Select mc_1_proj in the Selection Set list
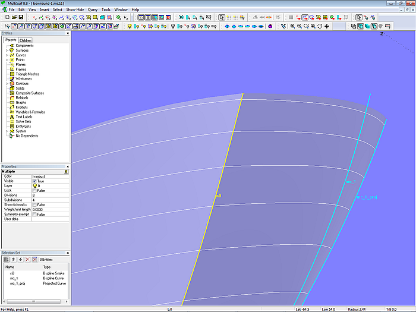Viewport: 416px width, 312px height. tap(18, 283)
